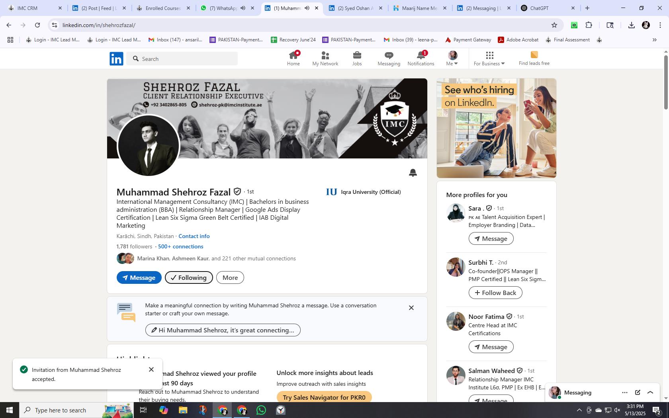This screenshot has width=669, height=418.
Task: Open My Network in LinkedIn navbar
Action: coord(325,59)
